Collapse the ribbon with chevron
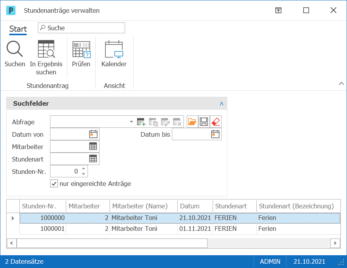 341,83
